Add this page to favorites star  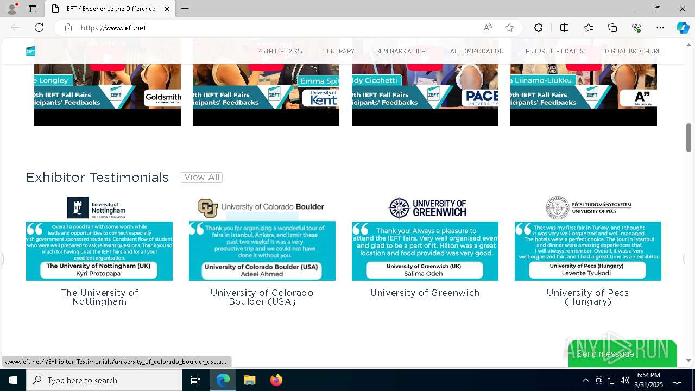point(509,28)
